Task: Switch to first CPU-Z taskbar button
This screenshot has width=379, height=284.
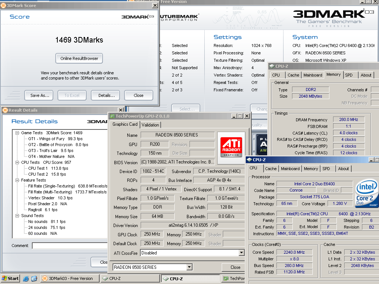Action: point(130,278)
